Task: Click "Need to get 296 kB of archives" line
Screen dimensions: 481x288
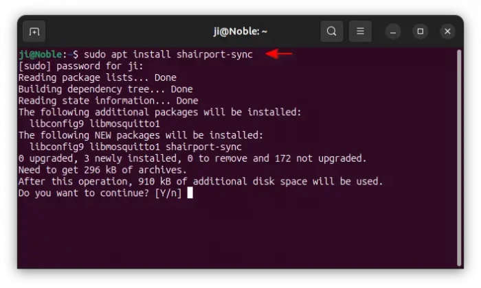Action: (102, 170)
